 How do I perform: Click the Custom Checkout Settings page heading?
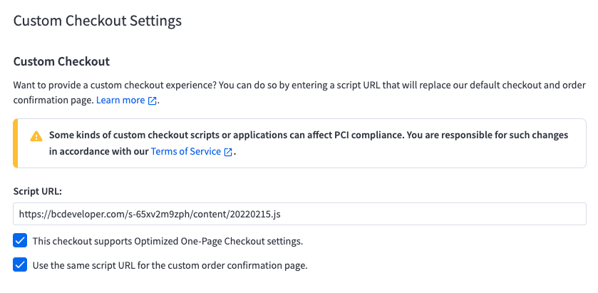(x=98, y=20)
